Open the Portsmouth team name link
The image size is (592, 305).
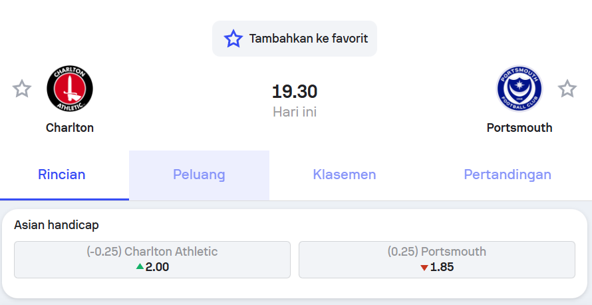tap(519, 128)
